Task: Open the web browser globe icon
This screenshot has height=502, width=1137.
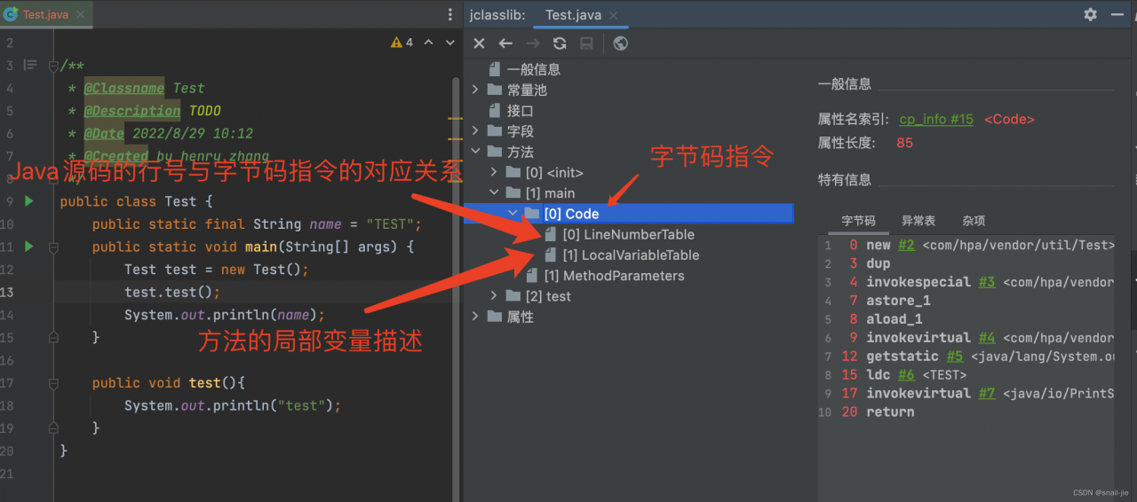Action: click(x=620, y=43)
